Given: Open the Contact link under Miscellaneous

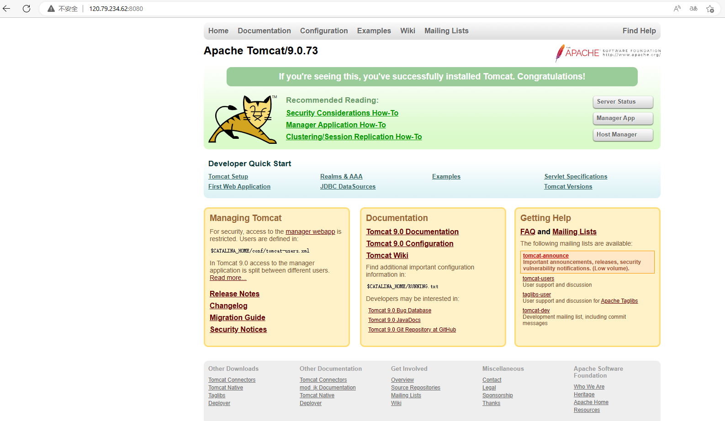Looking at the screenshot, I should pyautogui.click(x=492, y=380).
